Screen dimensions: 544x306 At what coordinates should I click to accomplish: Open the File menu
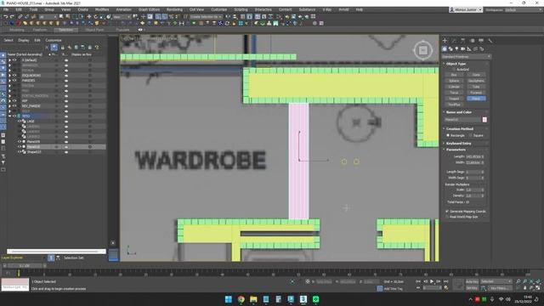click(6, 9)
